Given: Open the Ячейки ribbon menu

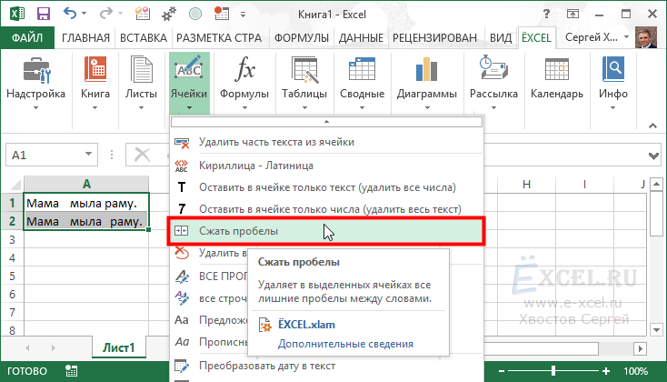Looking at the screenshot, I should [x=189, y=84].
